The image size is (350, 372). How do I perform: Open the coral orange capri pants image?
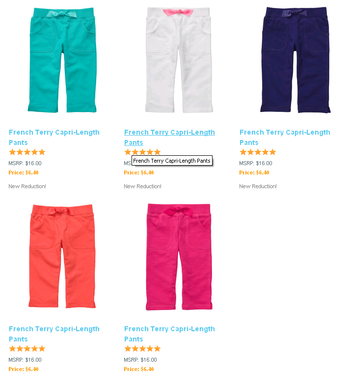(x=62, y=256)
